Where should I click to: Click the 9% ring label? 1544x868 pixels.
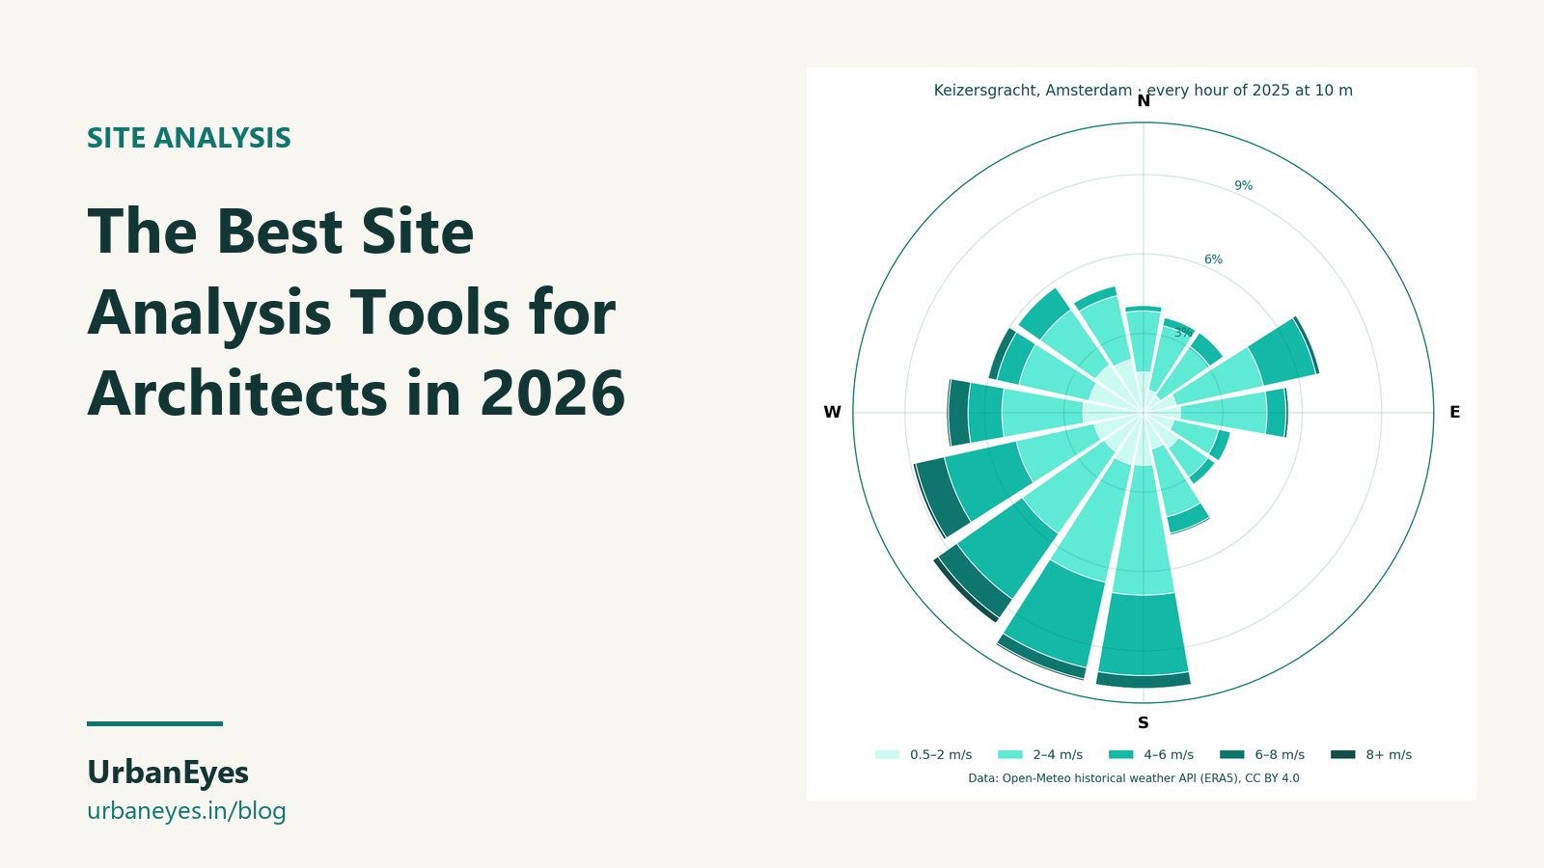[1244, 186]
